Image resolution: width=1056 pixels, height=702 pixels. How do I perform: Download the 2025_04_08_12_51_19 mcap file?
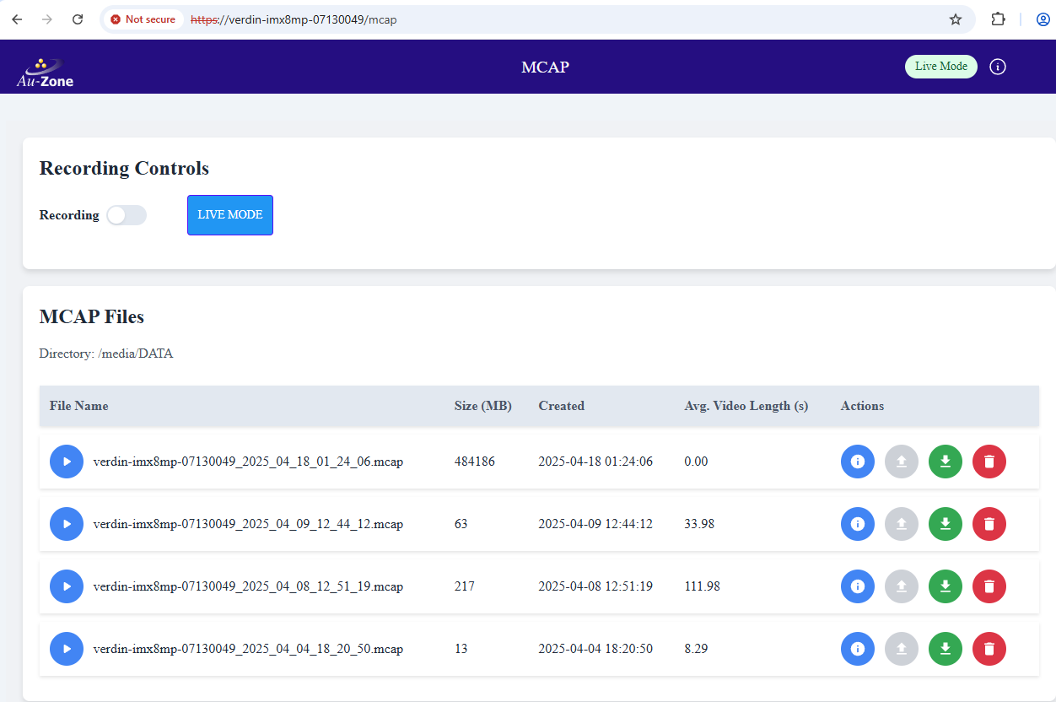click(945, 586)
